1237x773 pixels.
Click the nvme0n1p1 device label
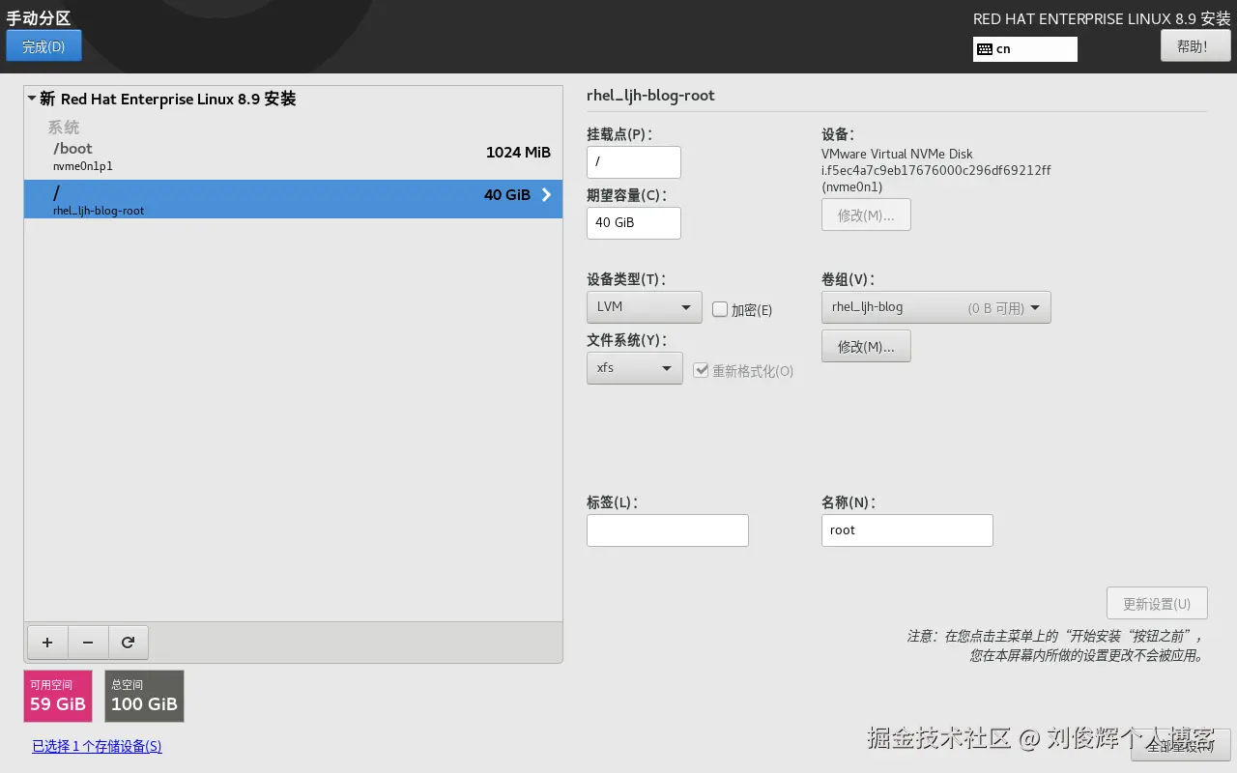tap(83, 167)
